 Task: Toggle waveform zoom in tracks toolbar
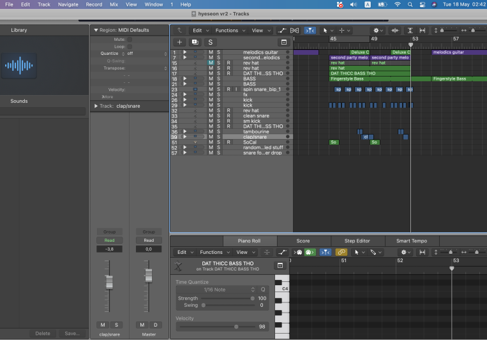tap(395, 30)
